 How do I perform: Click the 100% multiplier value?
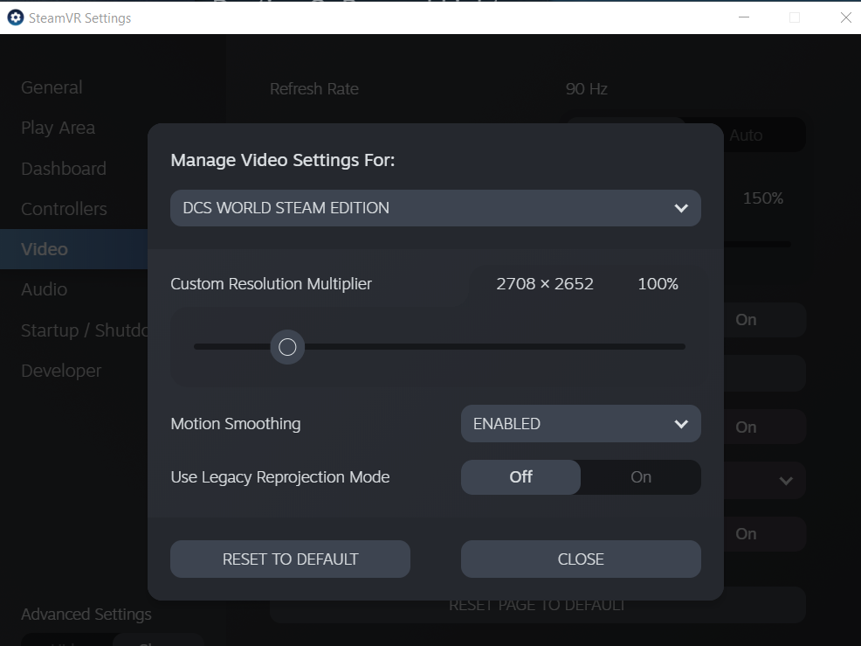[658, 284]
